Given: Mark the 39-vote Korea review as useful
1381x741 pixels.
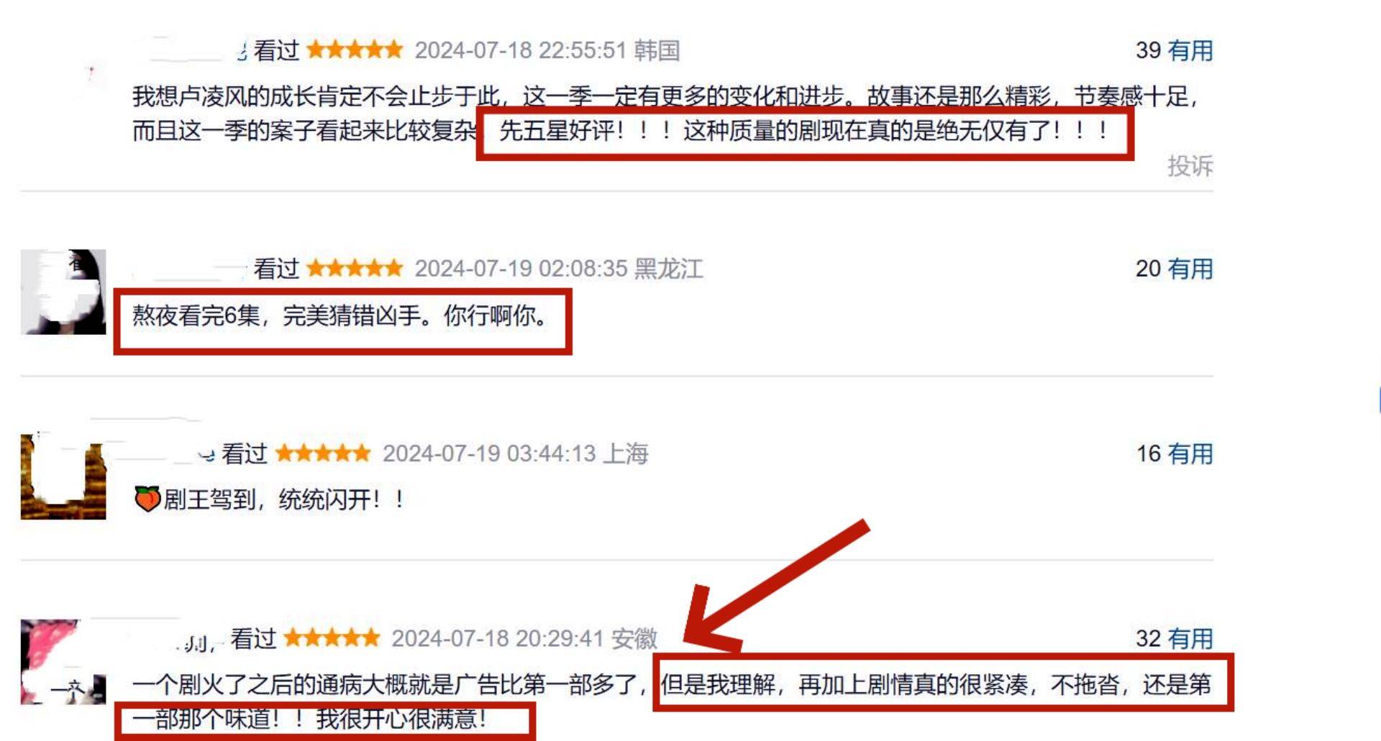Looking at the screenshot, I should pos(1190,50).
